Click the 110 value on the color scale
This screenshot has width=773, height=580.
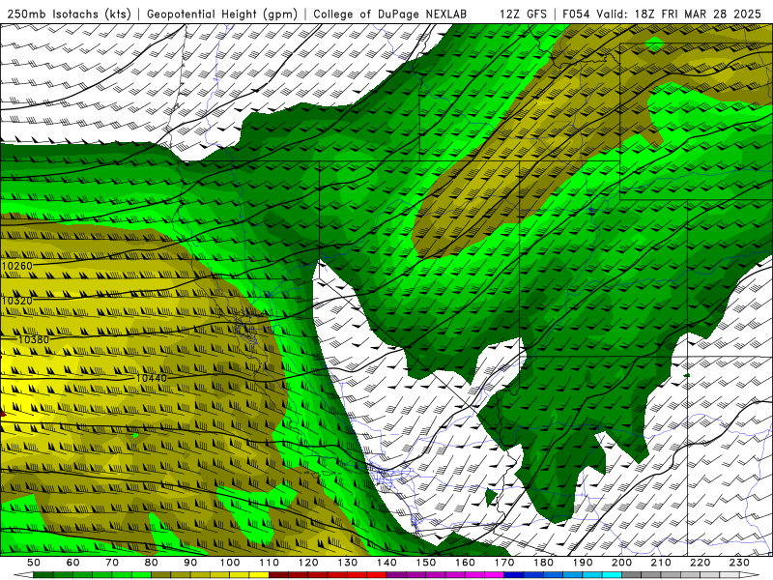[270, 563]
